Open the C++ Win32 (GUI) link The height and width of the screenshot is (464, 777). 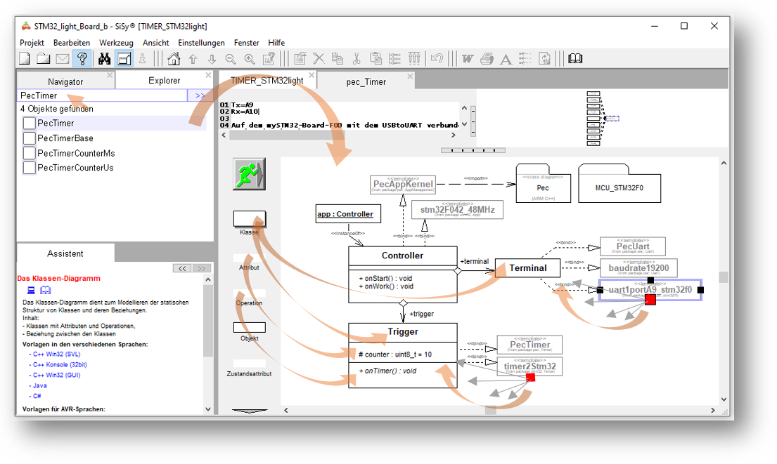[x=55, y=376]
